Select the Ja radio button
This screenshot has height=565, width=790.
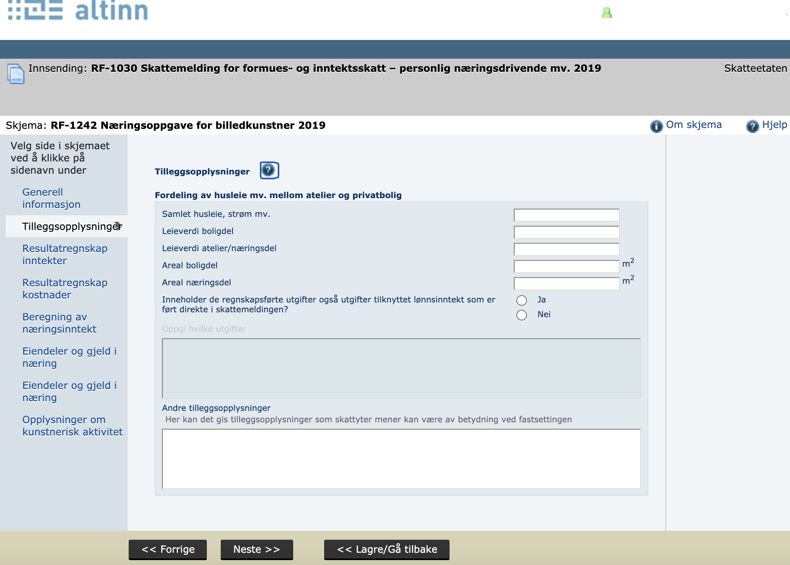coord(522,300)
